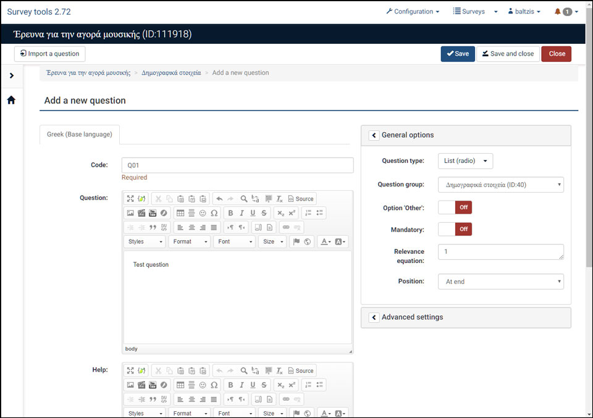Insert table in Question editor
Screen dimensions: 593x418
click(180, 213)
